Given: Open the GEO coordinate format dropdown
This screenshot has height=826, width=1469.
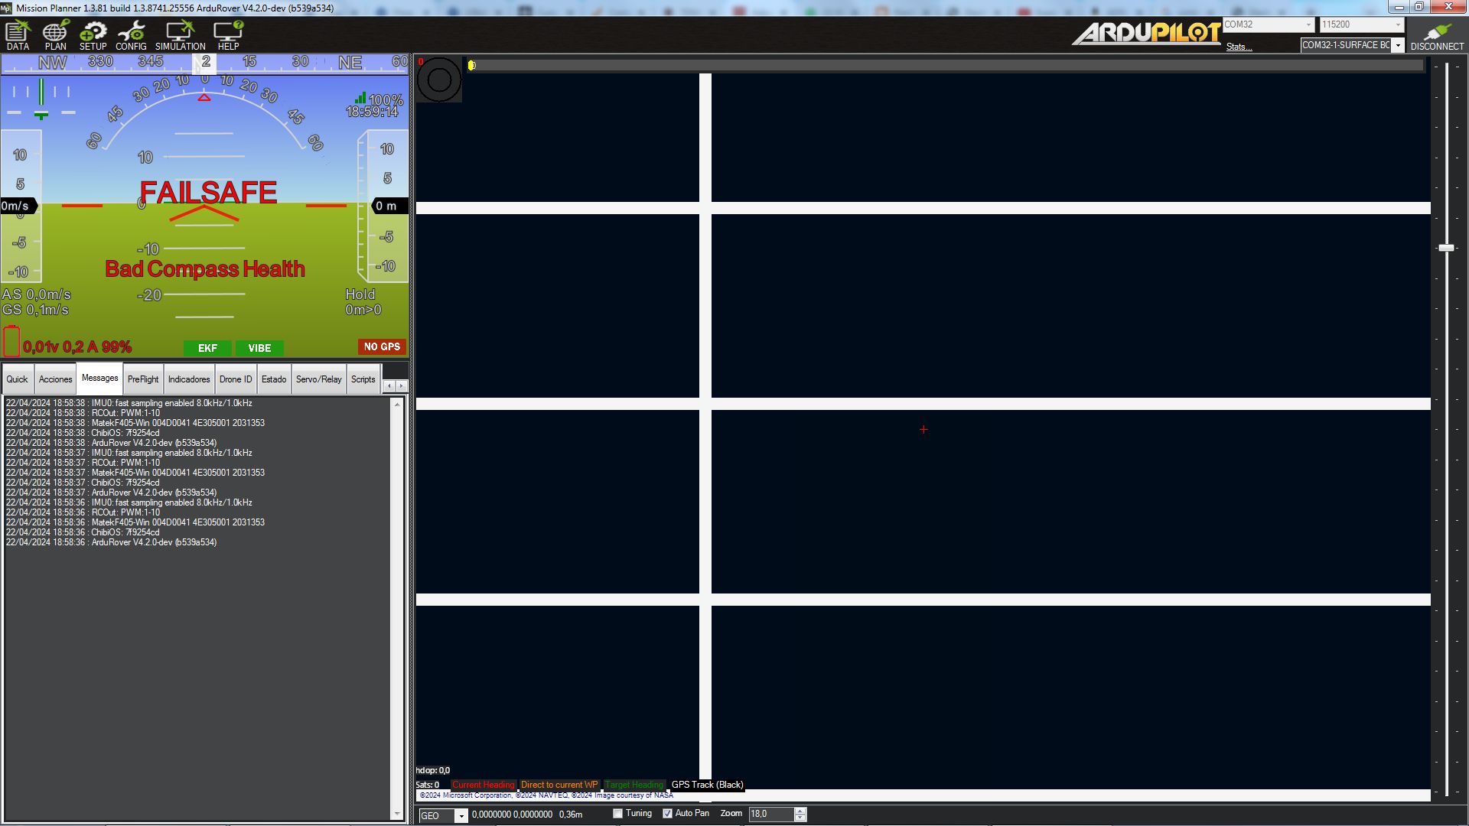Looking at the screenshot, I should click(461, 816).
